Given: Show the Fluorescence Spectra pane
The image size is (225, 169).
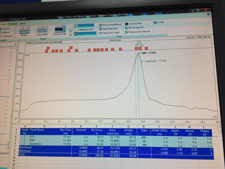Looking at the screenshot, I should point(137,32).
